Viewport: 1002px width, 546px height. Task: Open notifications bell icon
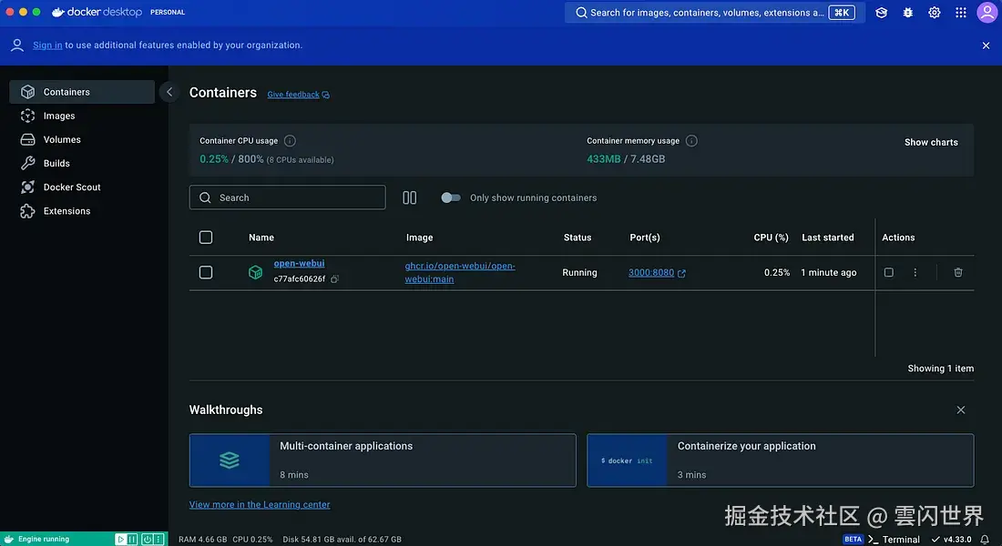pyautogui.click(x=985, y=540)
